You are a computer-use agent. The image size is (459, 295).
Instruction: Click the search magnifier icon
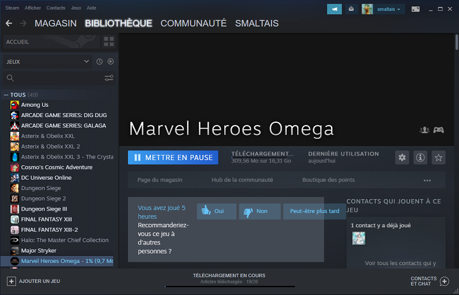10,78
